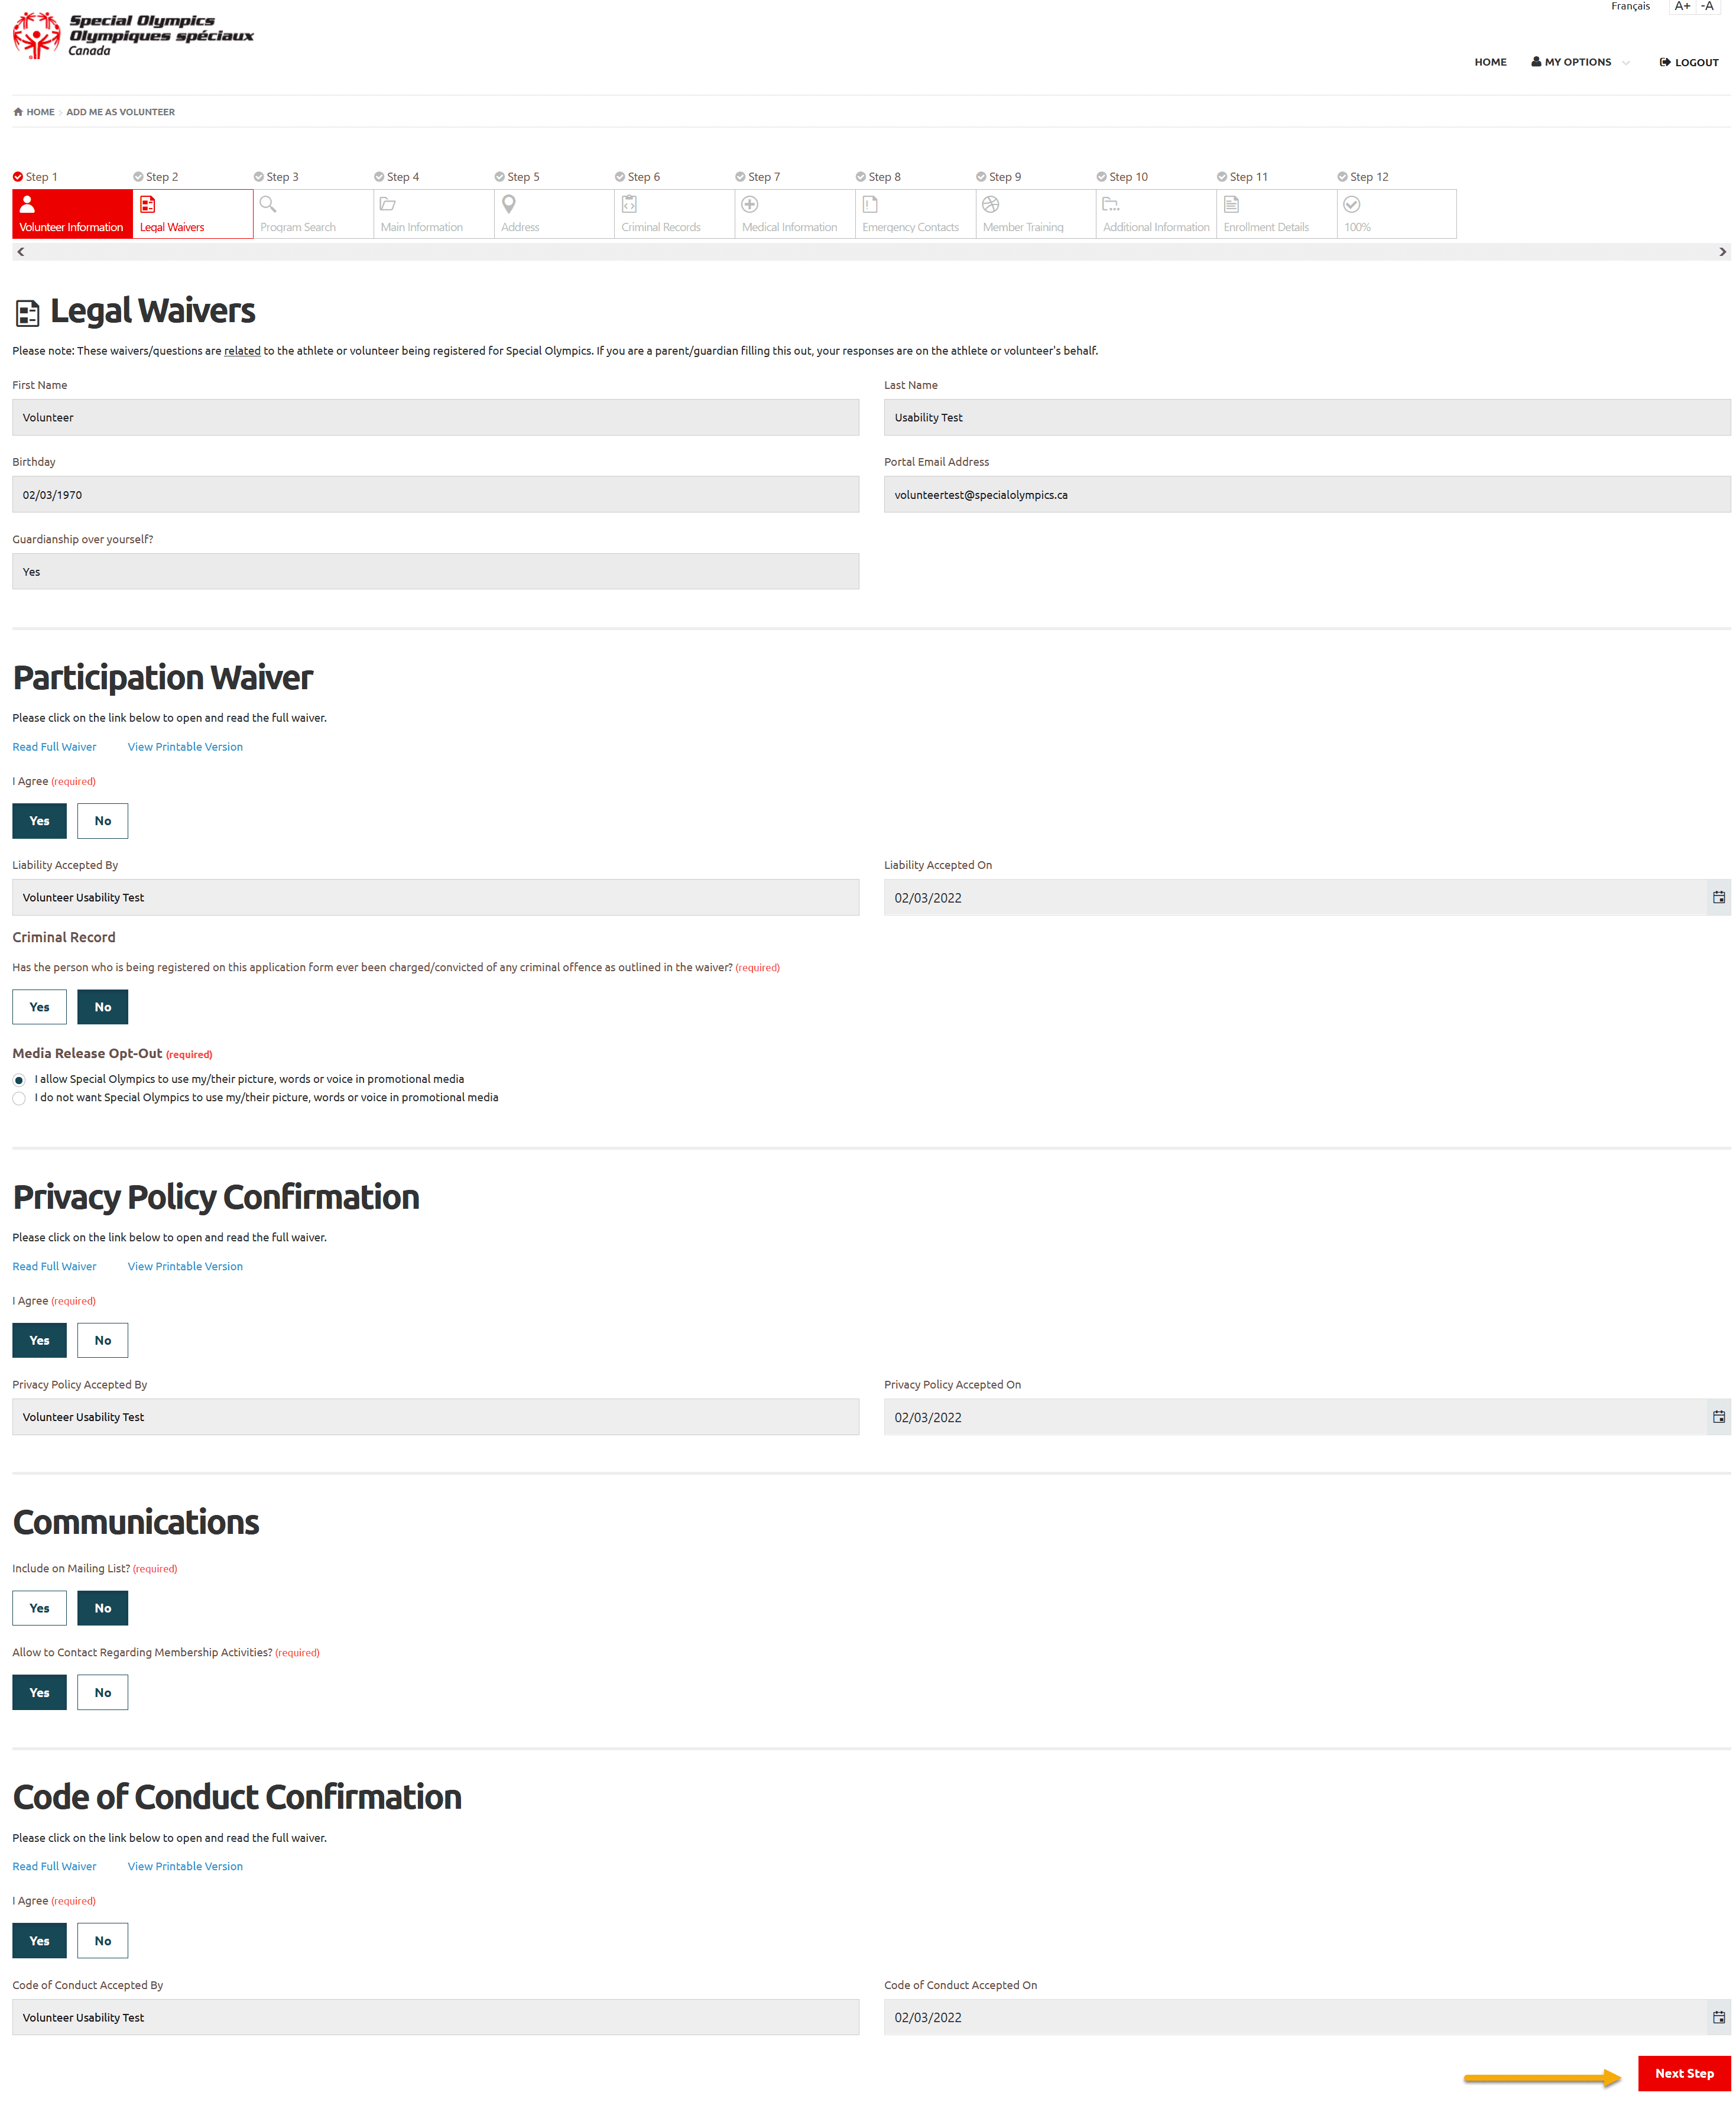The width and height of the screenshot is (1736, 2112).
Task: Expand the My Options dropdown menu
Action: point(1580,62)
